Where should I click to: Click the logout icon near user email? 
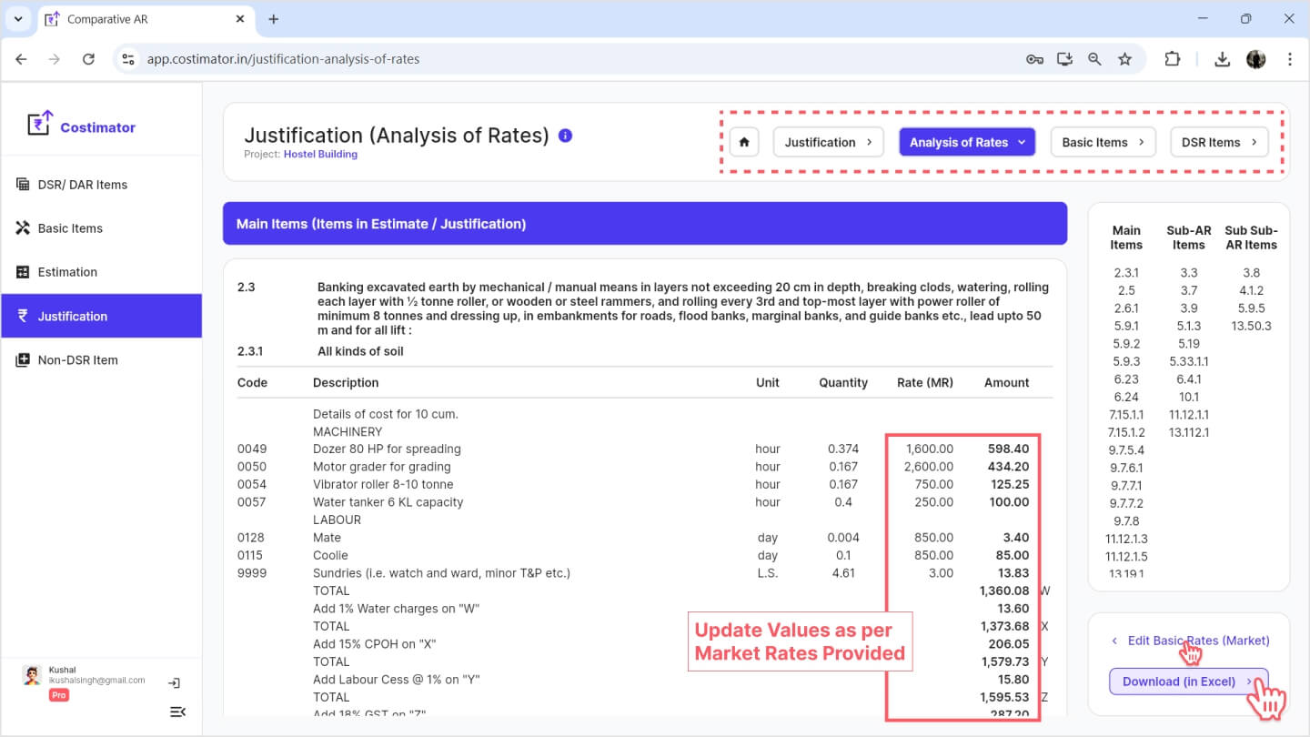tap(175, 682)
